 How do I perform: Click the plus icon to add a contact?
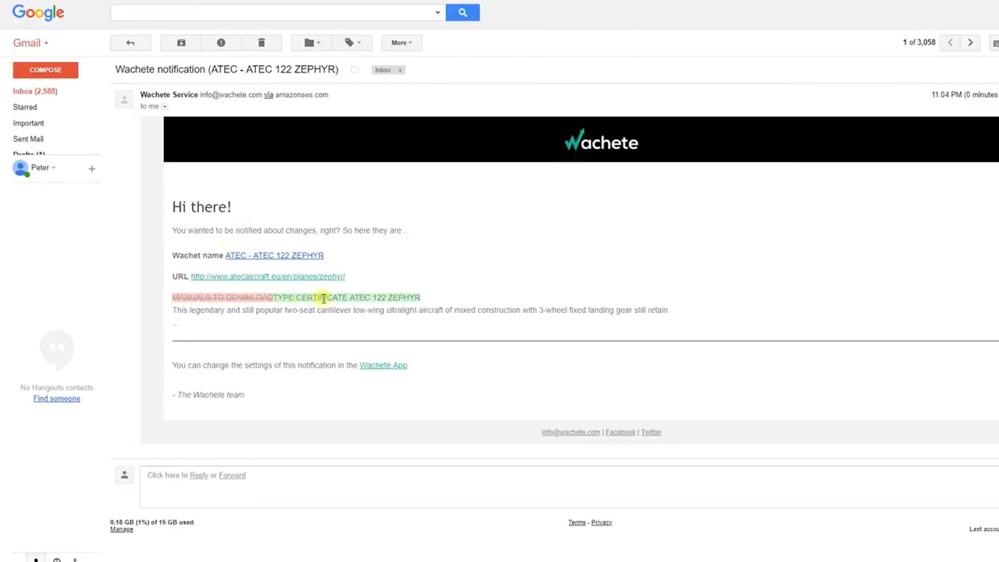click(x=92, y=169)
